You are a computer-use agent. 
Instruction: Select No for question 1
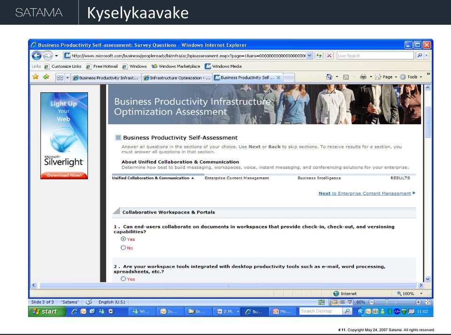(x=124, y=247)
